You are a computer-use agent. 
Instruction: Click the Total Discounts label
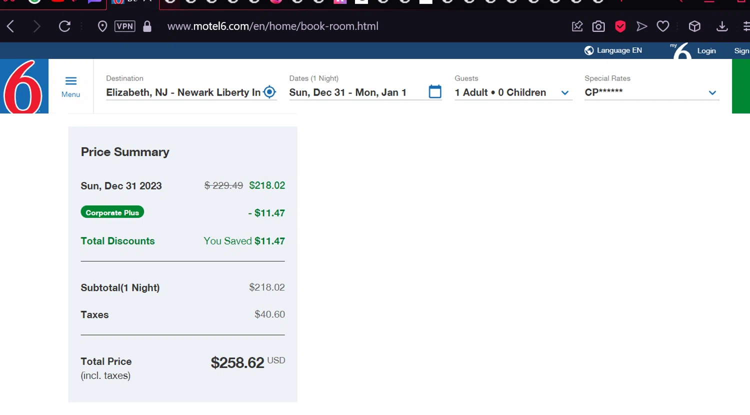click(x=118, y=241)
